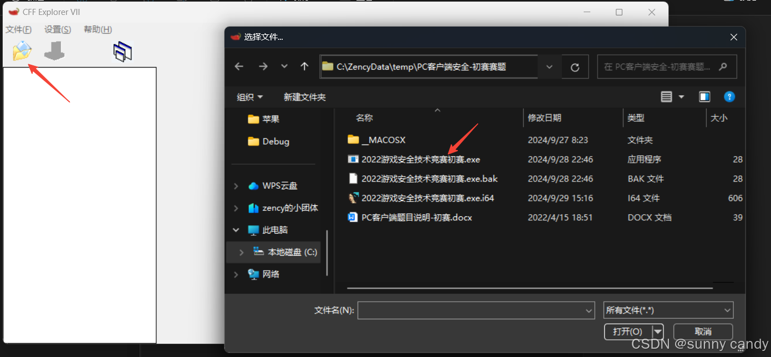
Task: Collapse the 此电脑 tree node
Action: [x=236, y=230]
